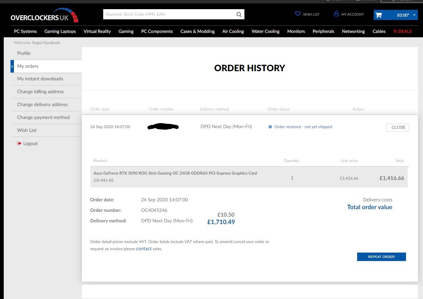This screenshot has width=423, height=299.
Task: Click the basket total £0.00
Action: [x=403, y=15]
